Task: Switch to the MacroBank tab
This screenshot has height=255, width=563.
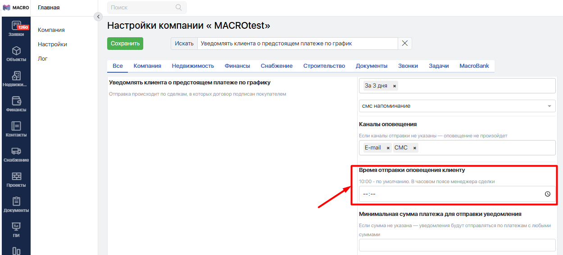Action: (474, 66)
